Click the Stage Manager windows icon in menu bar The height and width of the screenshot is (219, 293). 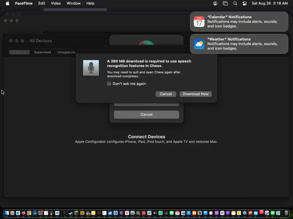point(225,3)
